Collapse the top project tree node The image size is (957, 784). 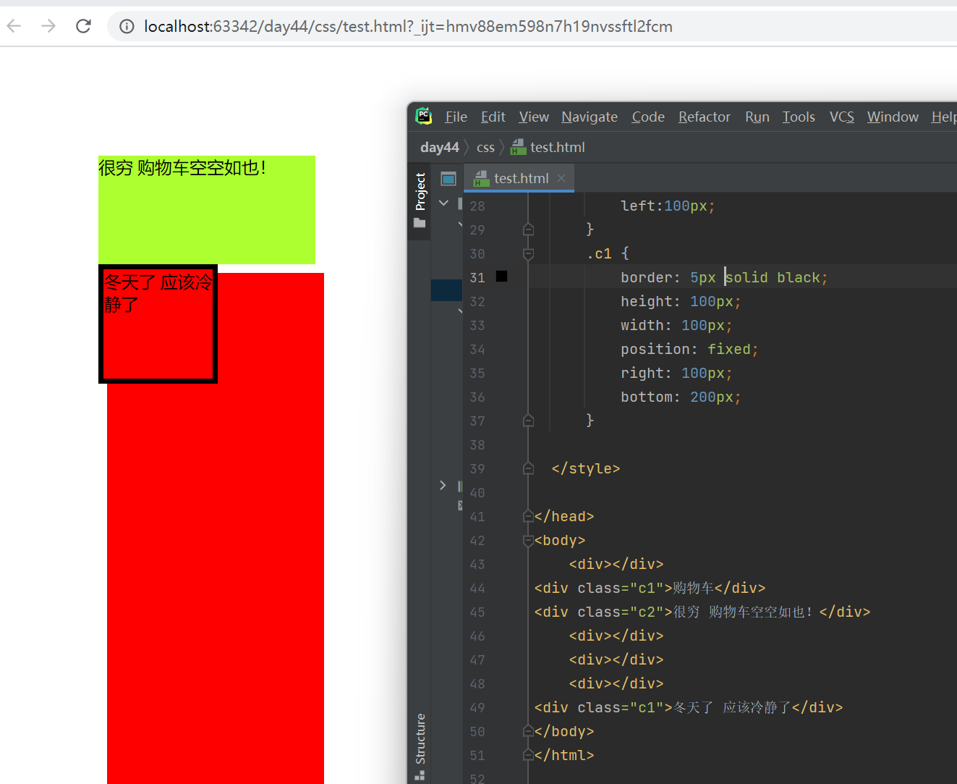tap(443, 203)
